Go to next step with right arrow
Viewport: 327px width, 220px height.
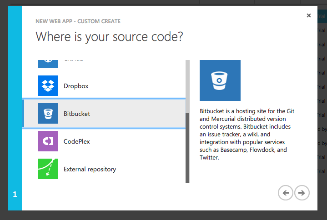[x=302, y=193]
